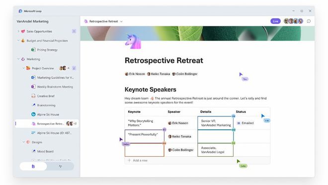Viewport: 328px width, 185px height.
Task: Click the Details column header
Action: [206, 112]
